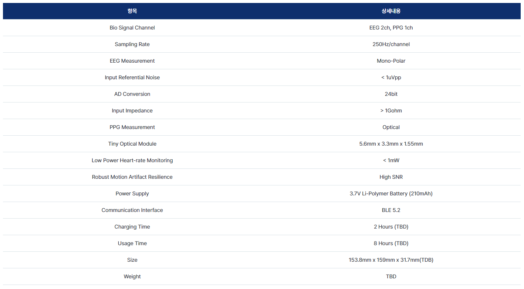
Task: Select '3.7V Li-Polymer Battery (210mAh)' value
Action: [x=391, y=194]
